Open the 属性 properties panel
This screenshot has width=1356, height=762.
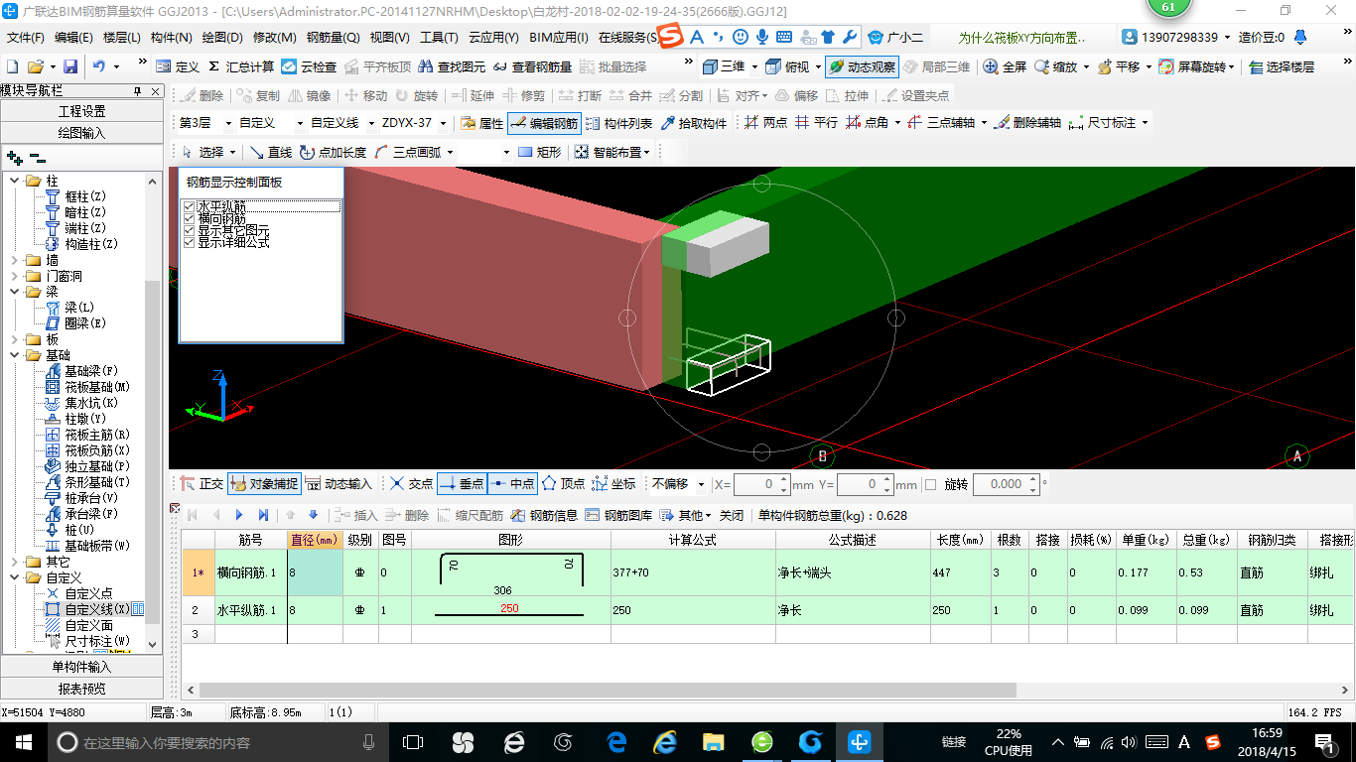(482, 123)
